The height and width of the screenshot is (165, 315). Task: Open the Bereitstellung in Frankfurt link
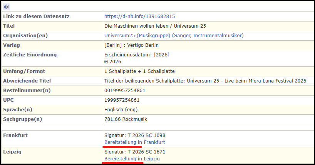click(x=135, y=142)
